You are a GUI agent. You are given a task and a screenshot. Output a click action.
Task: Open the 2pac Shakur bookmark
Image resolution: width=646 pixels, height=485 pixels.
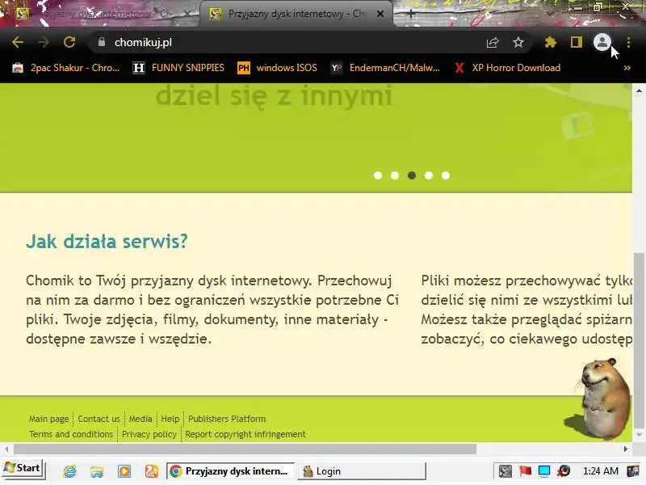coord(66,68)
